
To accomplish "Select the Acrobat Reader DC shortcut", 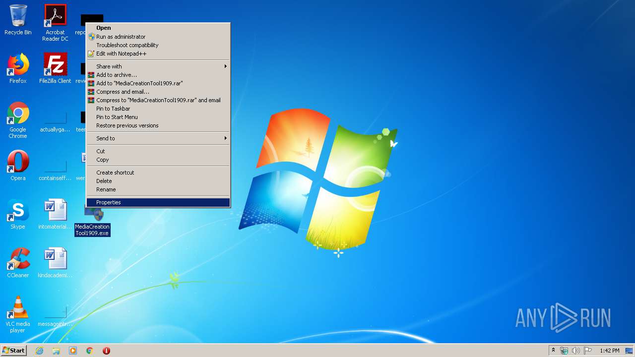I will point(55,22).
